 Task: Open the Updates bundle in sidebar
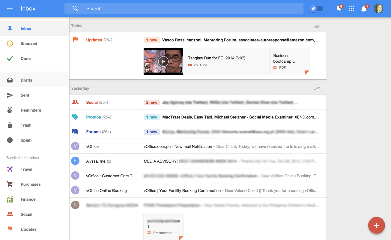click(x=34, y=229)
